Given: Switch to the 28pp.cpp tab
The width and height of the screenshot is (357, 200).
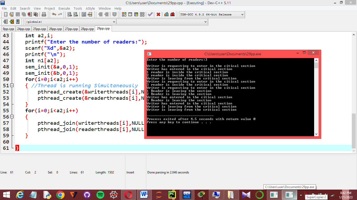Looking at the screenshot, I should tap(87, 29).
